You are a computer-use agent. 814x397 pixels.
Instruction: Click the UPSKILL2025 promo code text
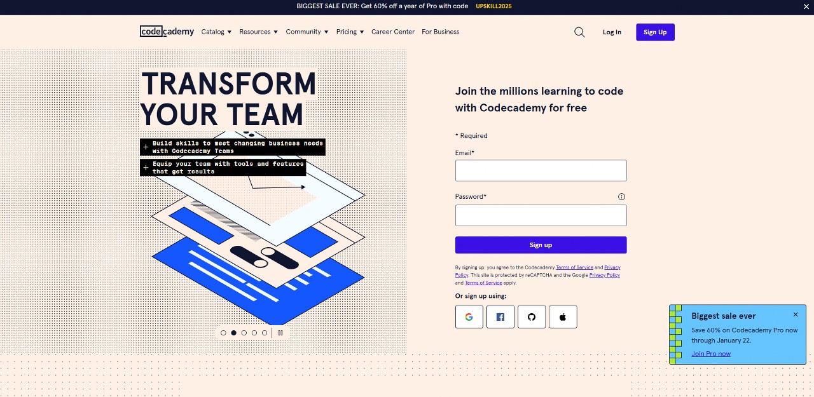tap(493, 6)
